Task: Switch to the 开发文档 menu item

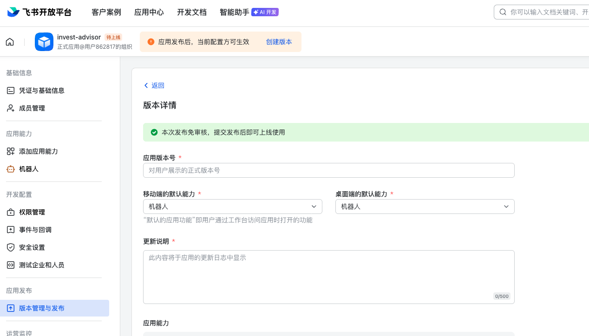Action: 191,12
